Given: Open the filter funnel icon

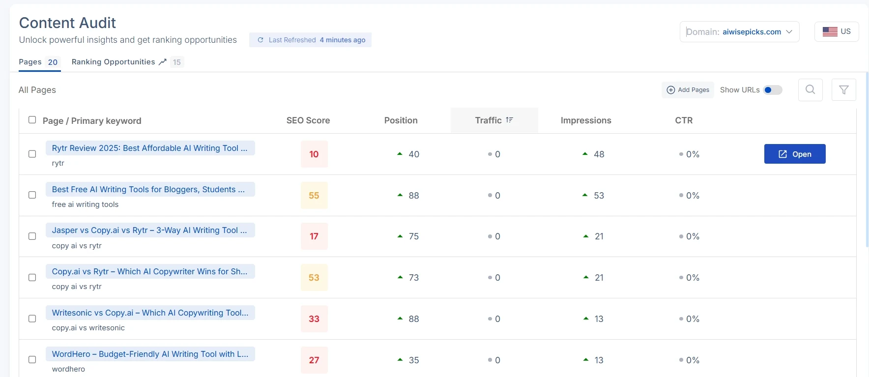Looking at the screenshot, I should (x=844, y=89).
